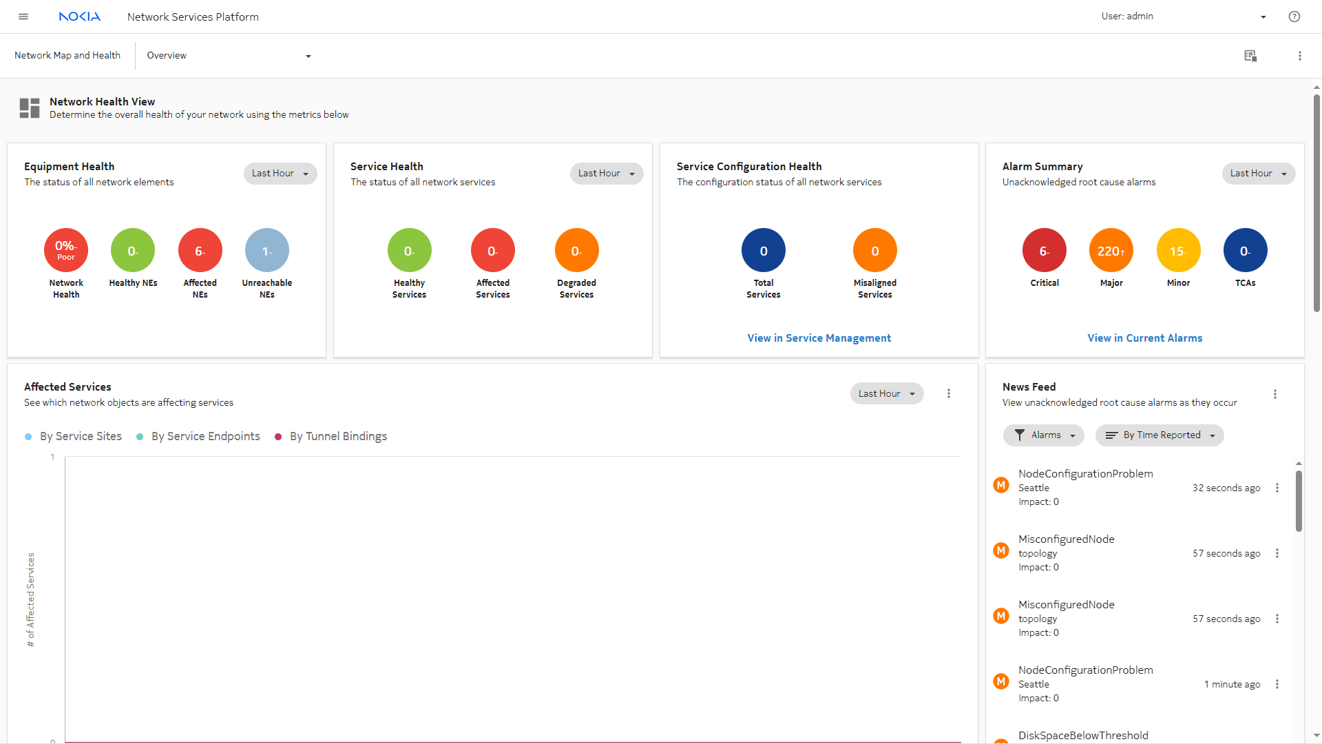Click the Unreachable NEs circle
The width and height of the screenshot is (1322, 744).
[267, 250]
